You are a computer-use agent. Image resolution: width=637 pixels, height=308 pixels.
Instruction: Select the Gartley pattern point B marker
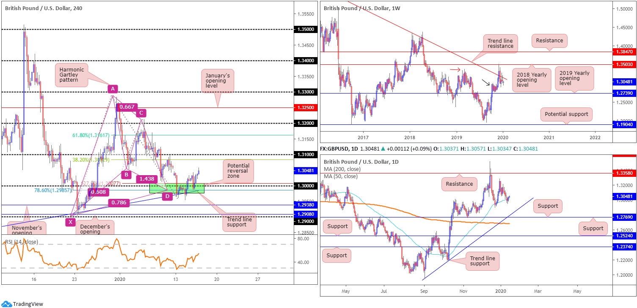[x=125, y=174]
